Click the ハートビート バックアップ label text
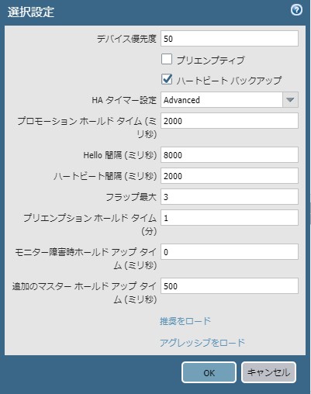Viewport: 311px width, 394px height. point(229,81)
